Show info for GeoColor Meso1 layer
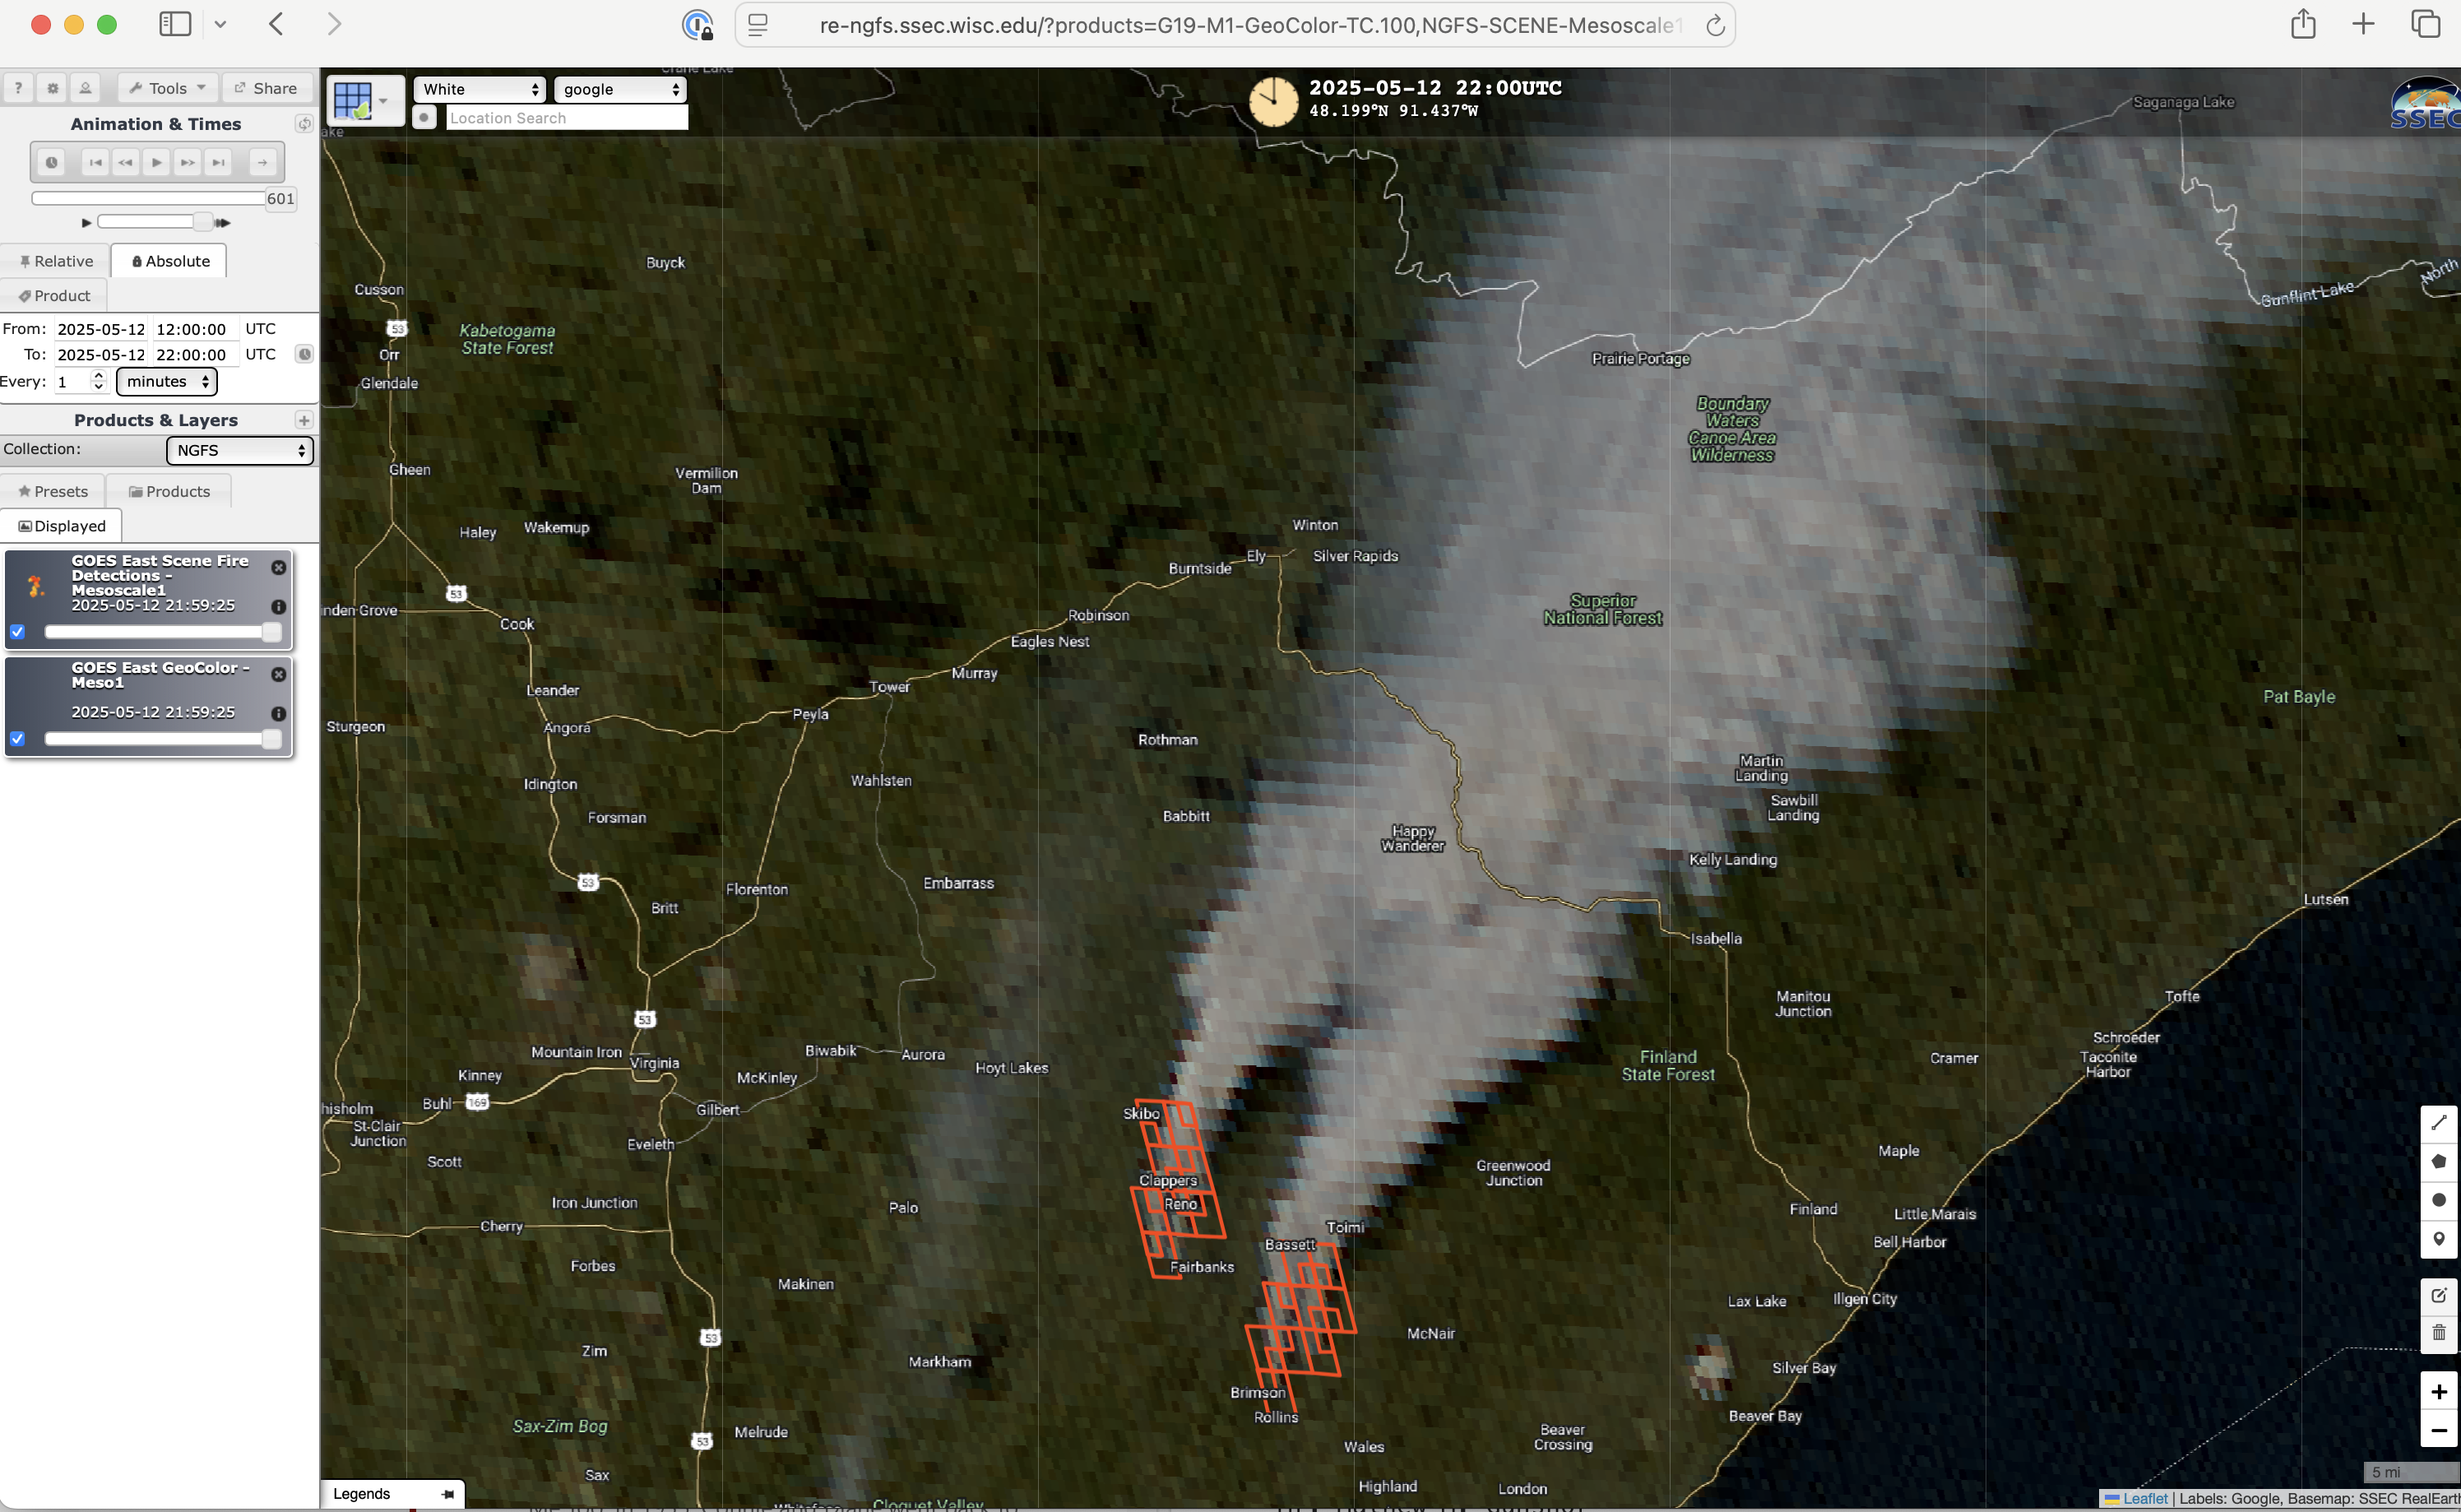This screenshot has width=2461, height=1512. pyautogui.click(x=279, y=714)
